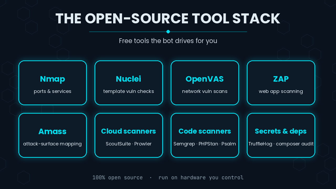Select the "network vuln scans" description
This screenshot has height=189, width=336.
click(205, 91)
